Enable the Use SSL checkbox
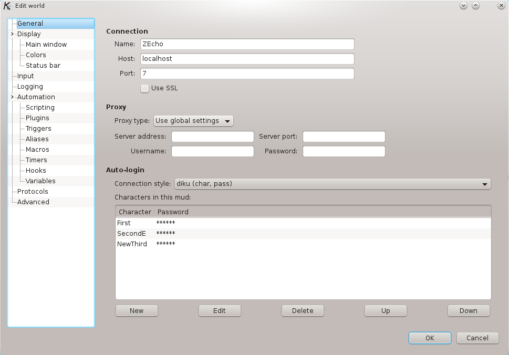Screen dimensions: 509x355 [x=144, y=88]
